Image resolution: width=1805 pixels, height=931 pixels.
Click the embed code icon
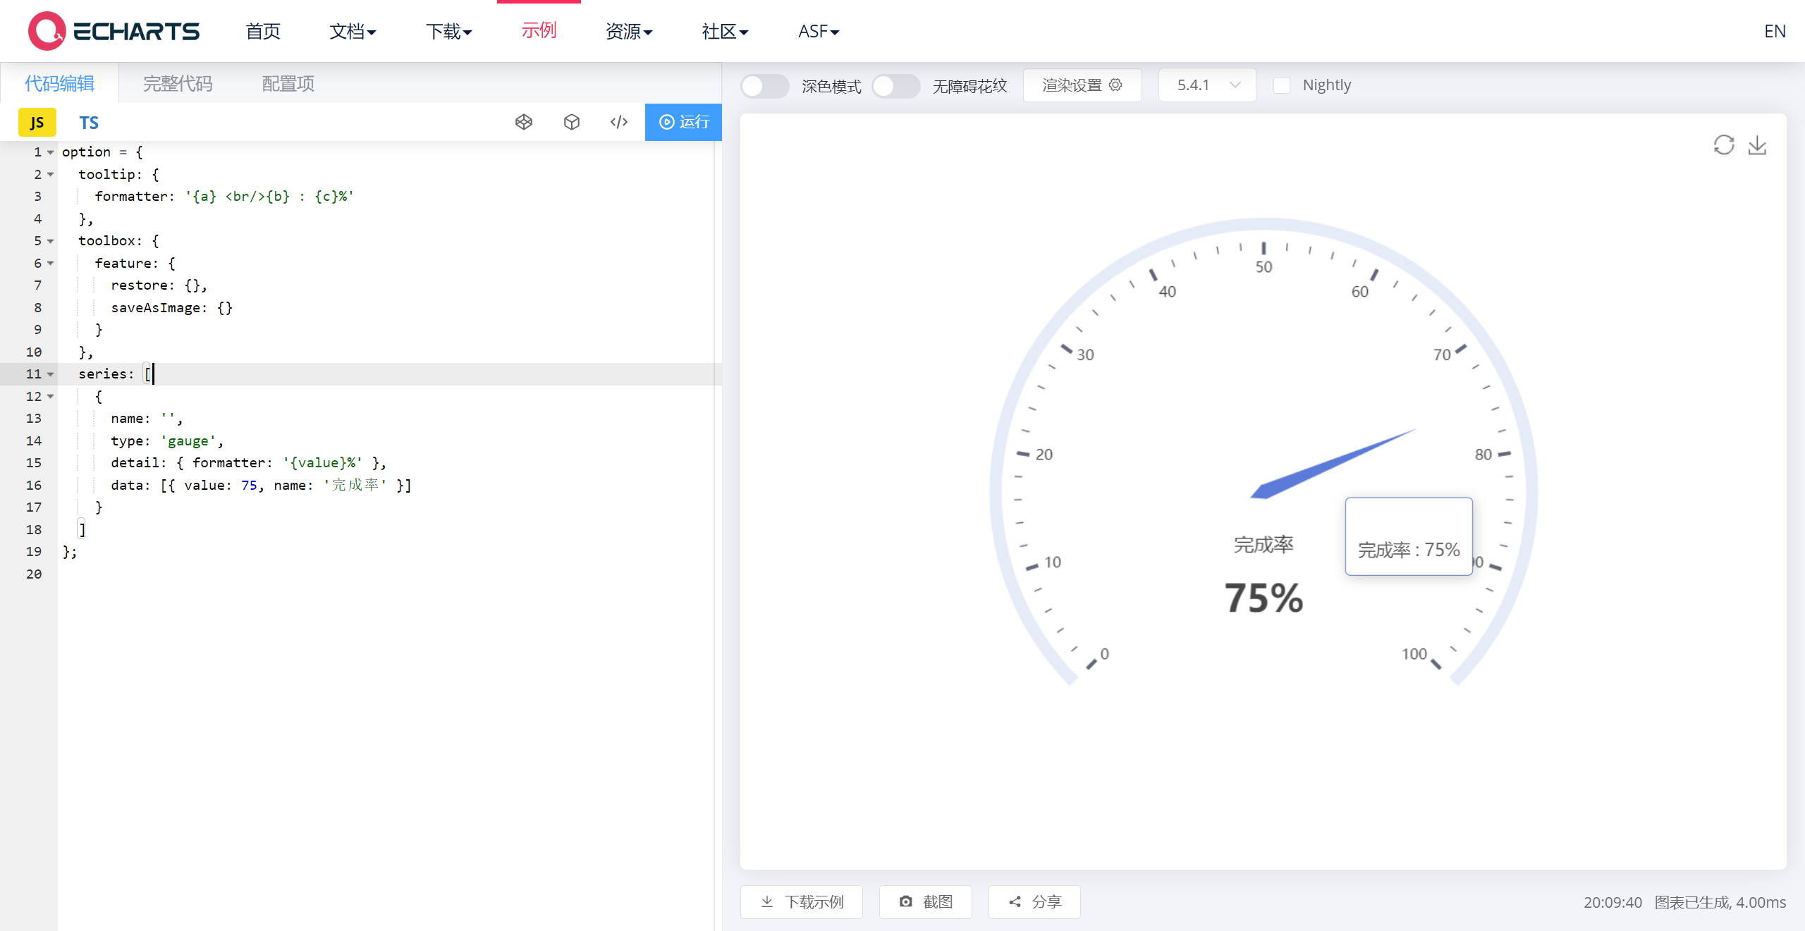(x=618, y=122)
